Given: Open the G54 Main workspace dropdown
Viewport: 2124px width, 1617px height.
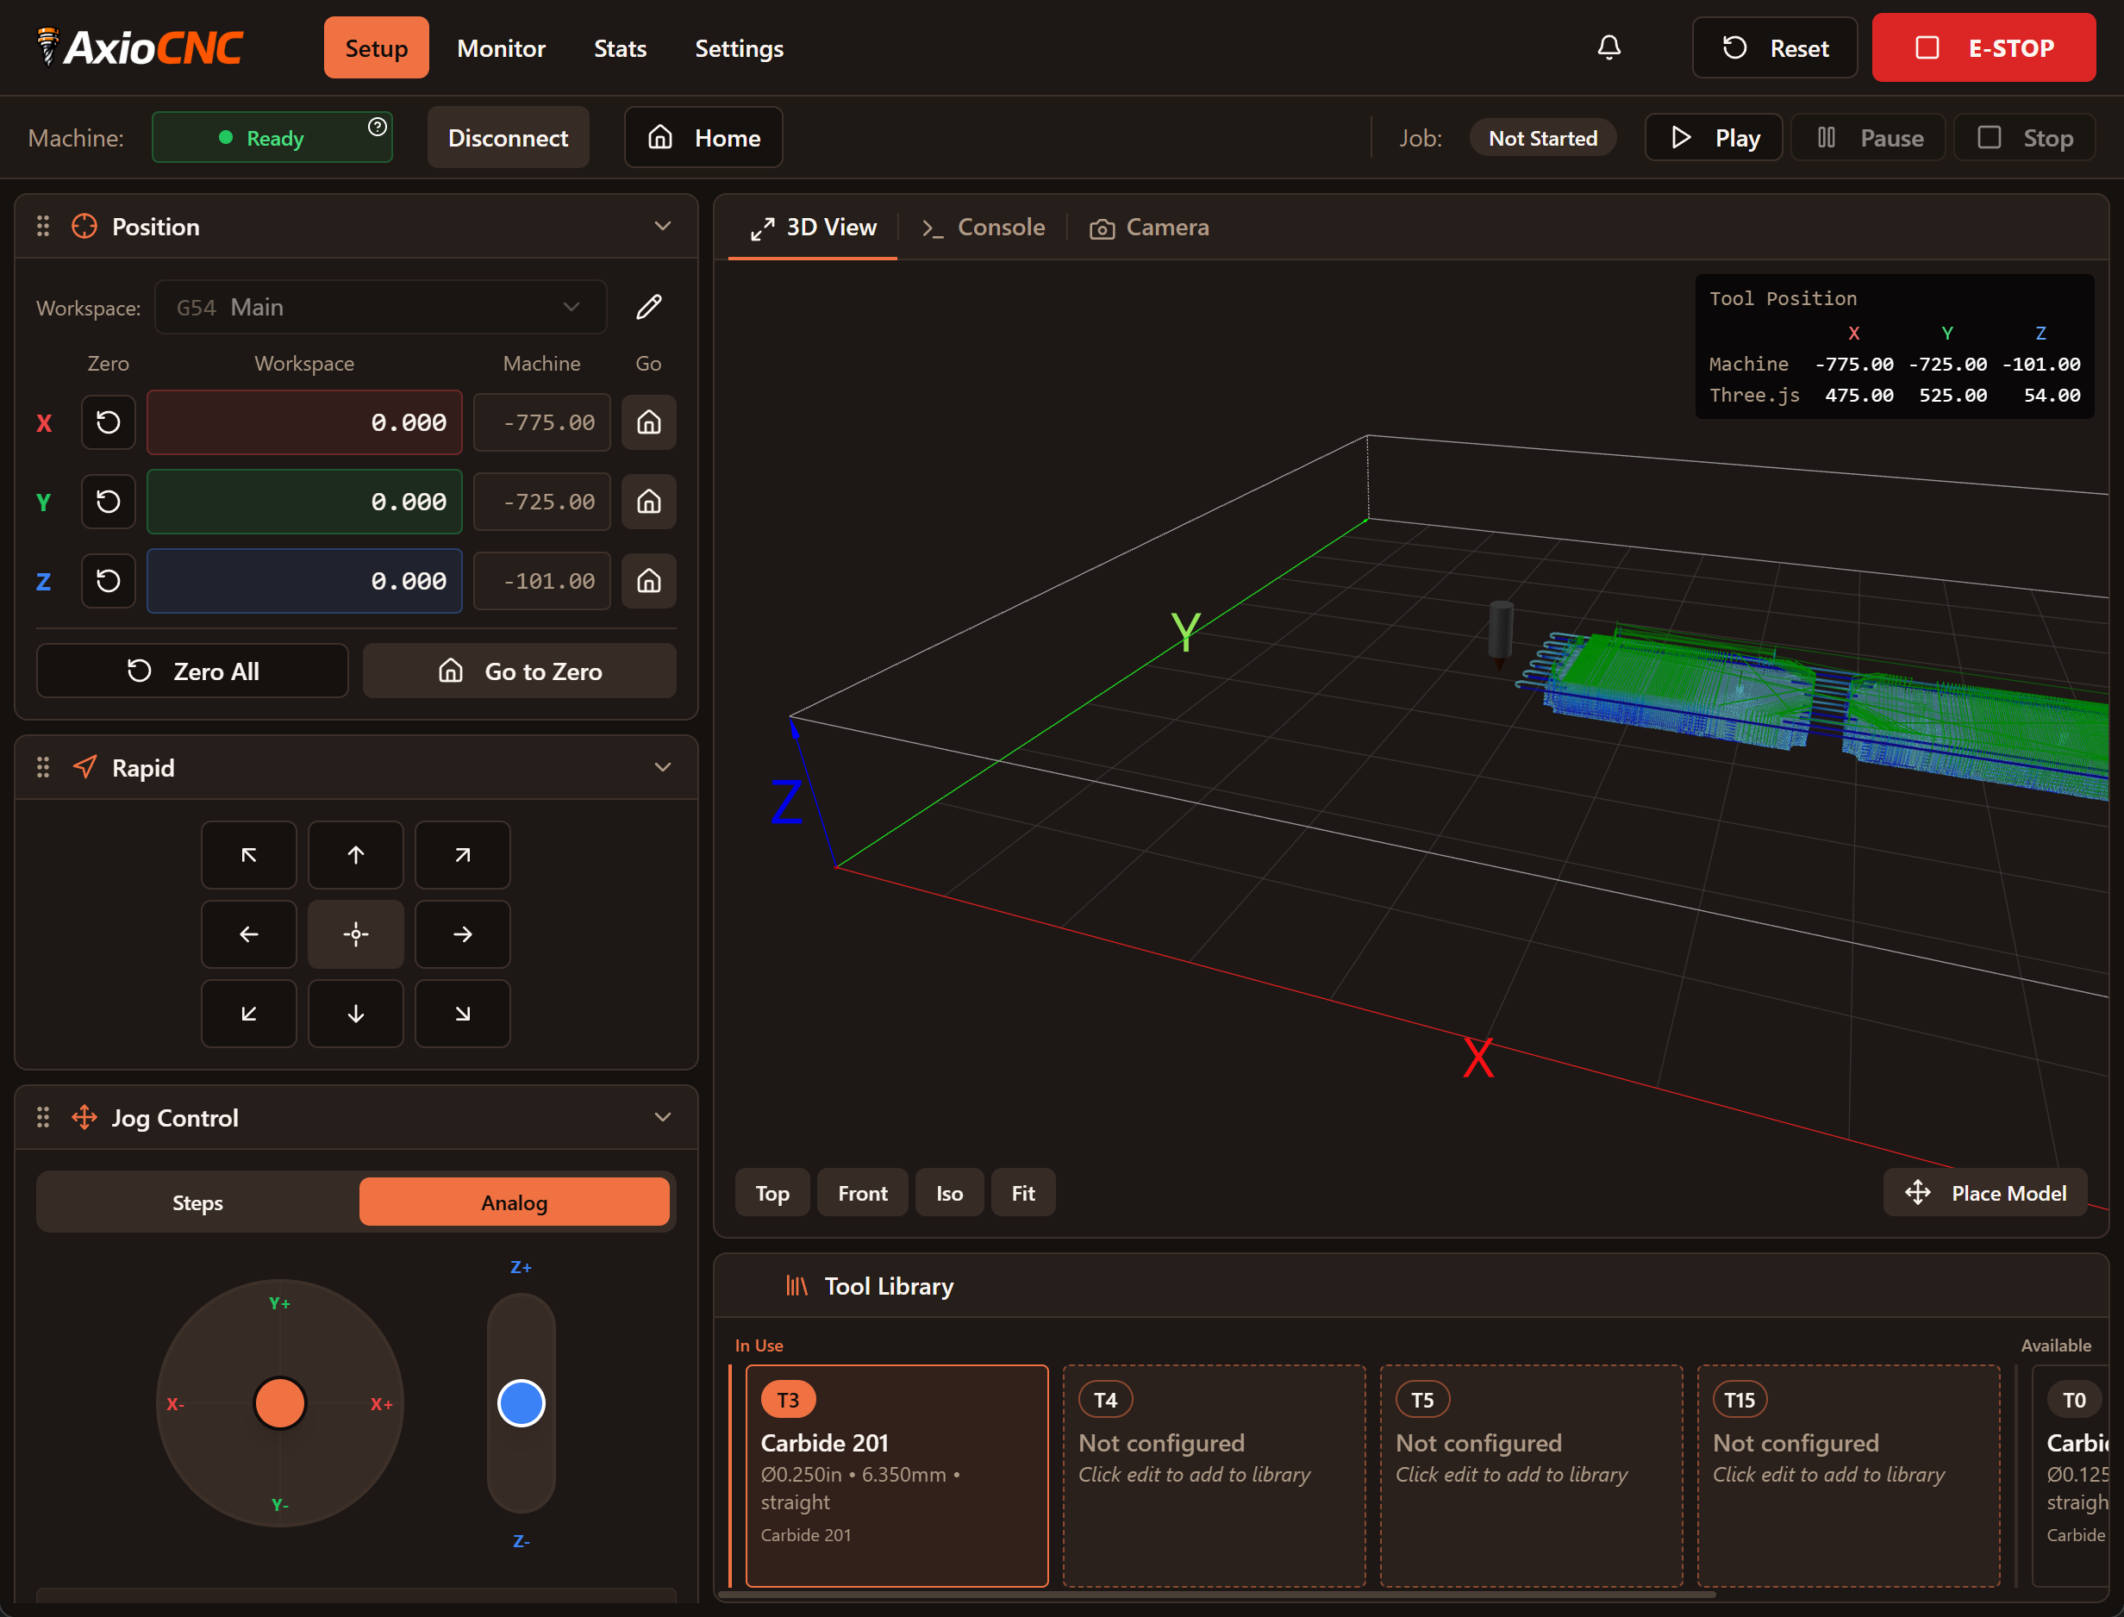Looking at the screenshot, I should click(x=380, y=306).
